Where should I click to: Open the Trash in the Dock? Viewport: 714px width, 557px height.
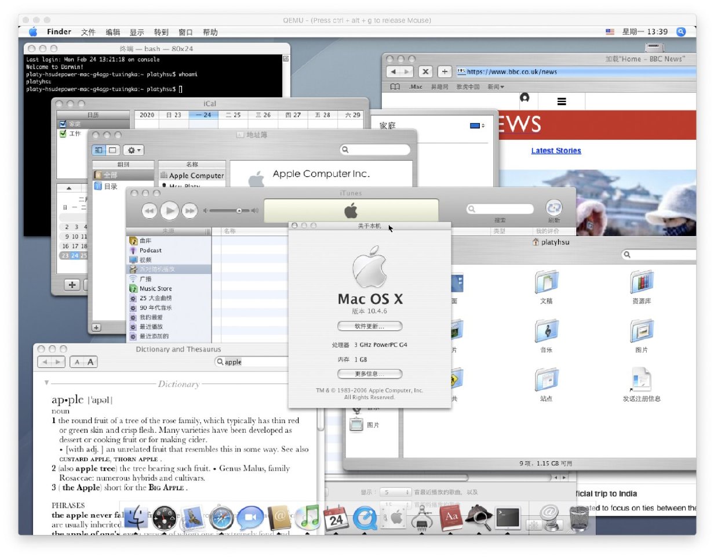578,517
